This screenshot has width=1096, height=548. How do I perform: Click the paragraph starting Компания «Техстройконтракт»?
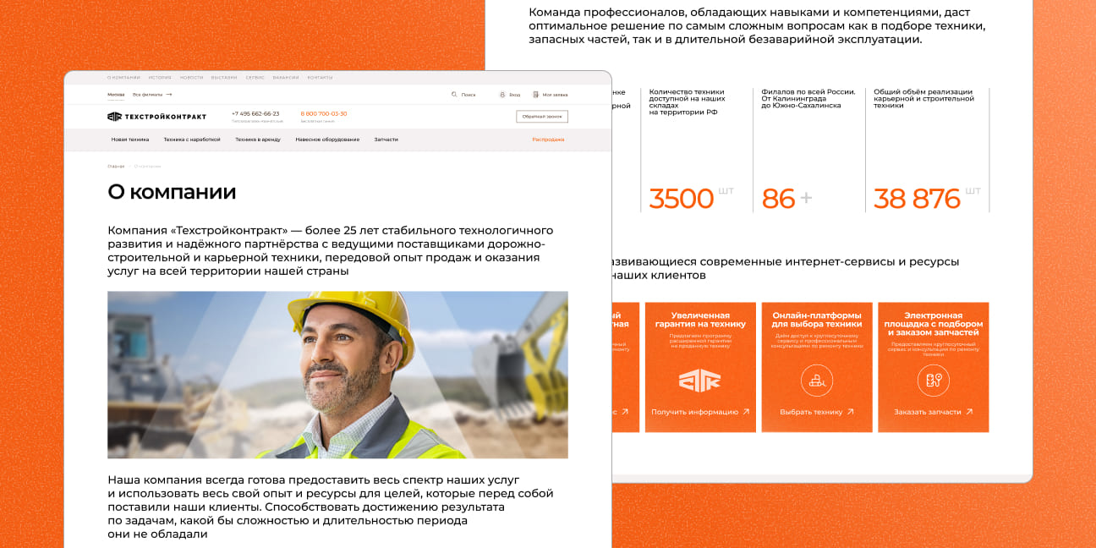(331, 250)
